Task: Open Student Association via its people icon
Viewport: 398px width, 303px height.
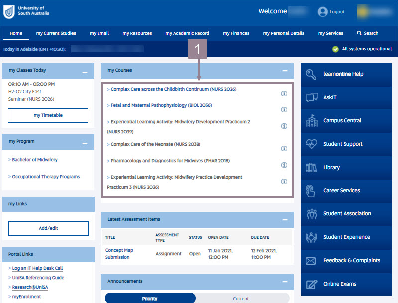Action: [311, 214]
